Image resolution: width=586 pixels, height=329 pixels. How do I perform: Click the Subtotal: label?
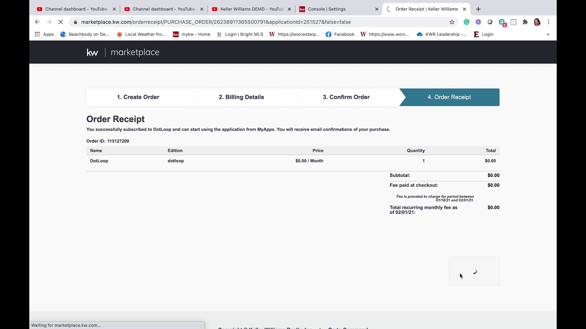[400, 175]
